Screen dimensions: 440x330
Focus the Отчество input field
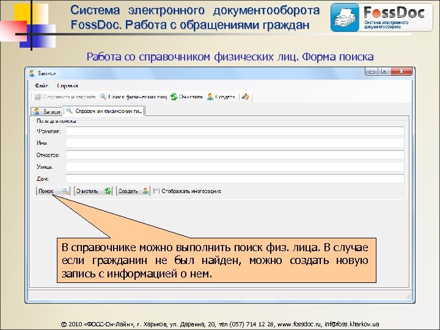click(x=235, y=155)
